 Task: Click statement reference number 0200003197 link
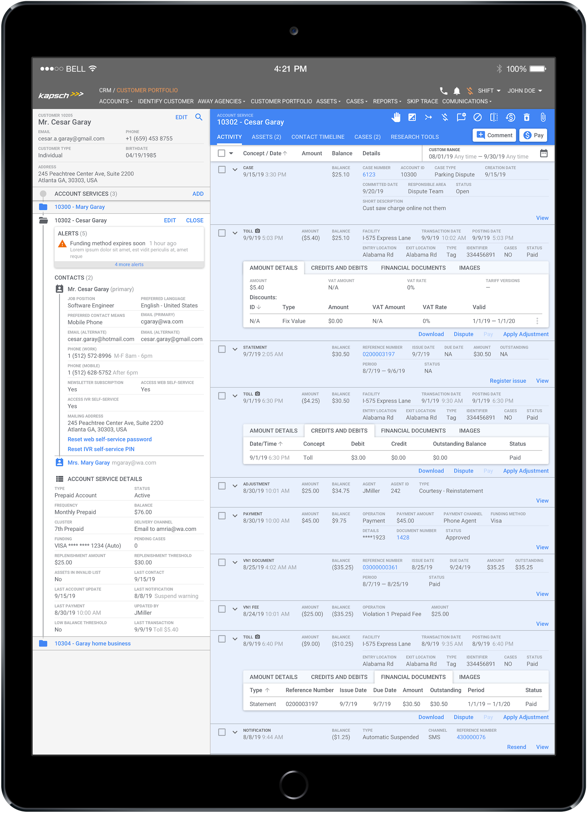[x=378, y=354]
